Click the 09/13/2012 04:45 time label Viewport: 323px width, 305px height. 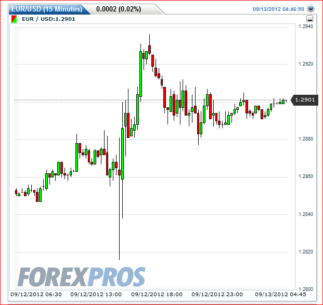click(280, 295)
